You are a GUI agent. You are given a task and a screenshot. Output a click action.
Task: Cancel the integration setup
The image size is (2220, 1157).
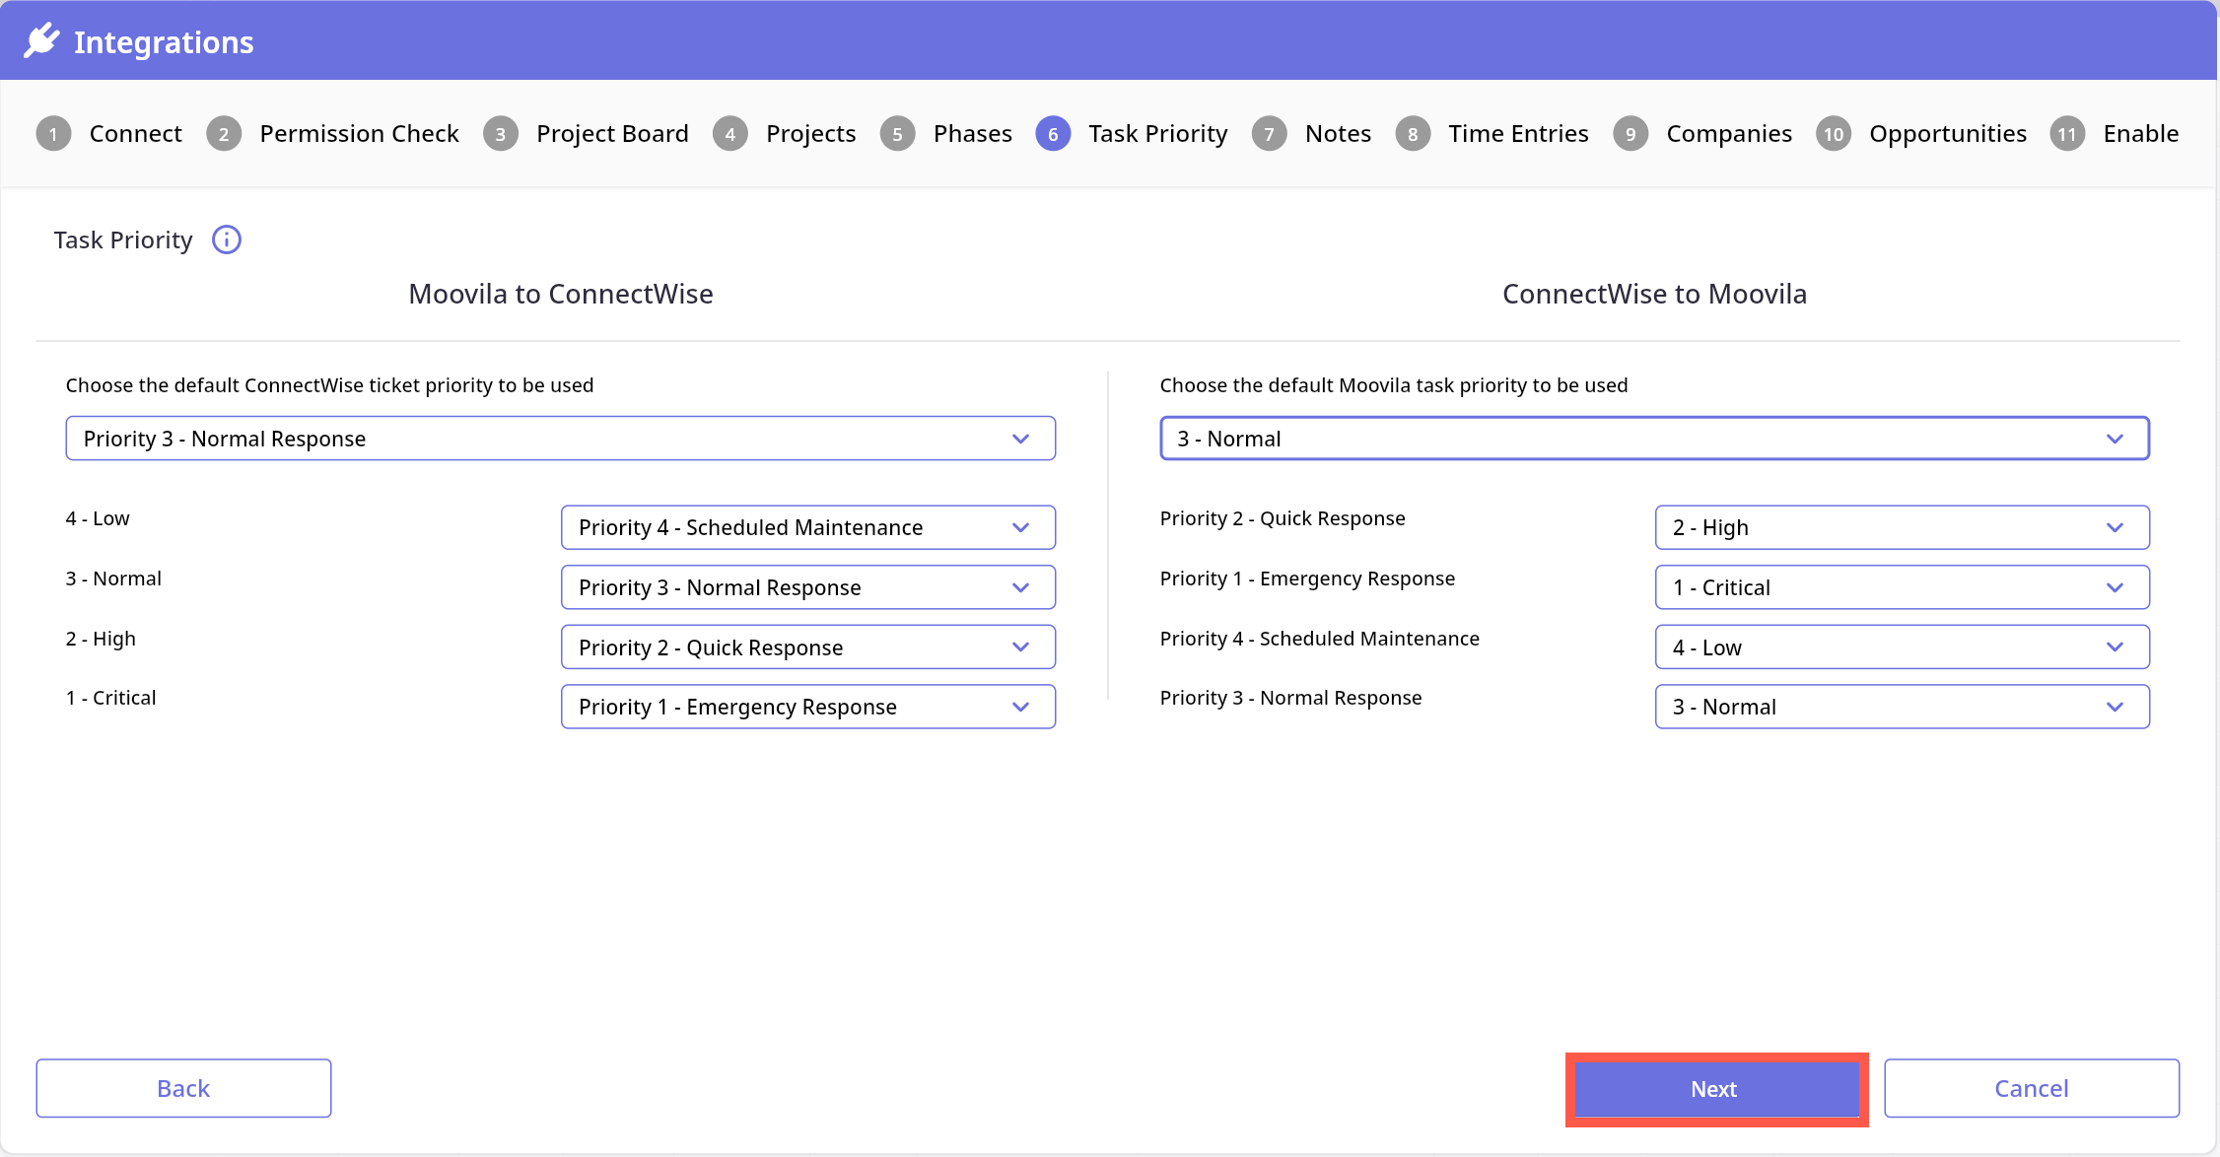2031,1088
